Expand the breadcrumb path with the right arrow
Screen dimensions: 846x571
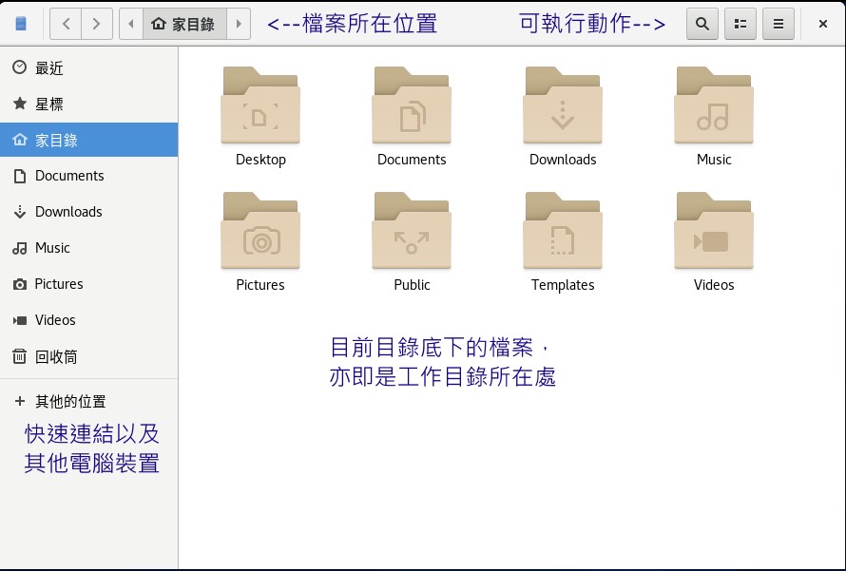pos(240,24)
